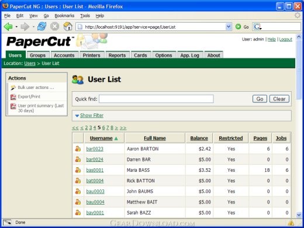Click the Go button next to Quick find
This screenshot has width=304, height=228.
pos(260,99)
